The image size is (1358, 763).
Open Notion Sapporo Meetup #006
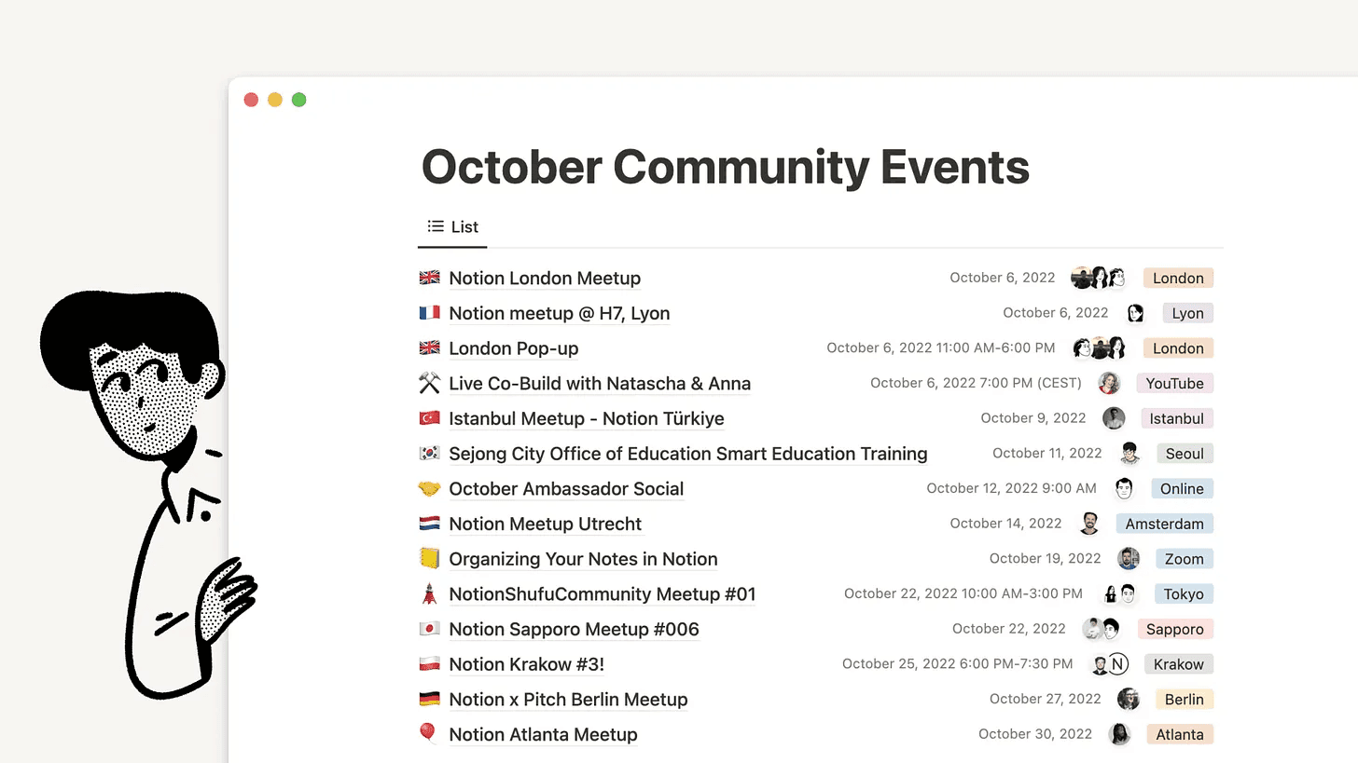pos(574,629)
